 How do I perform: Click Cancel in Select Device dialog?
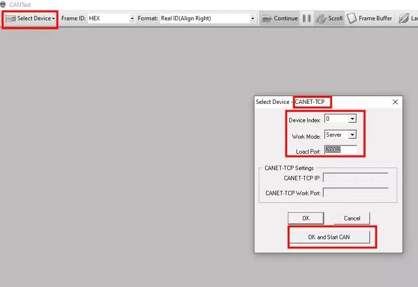pos(352,218)
